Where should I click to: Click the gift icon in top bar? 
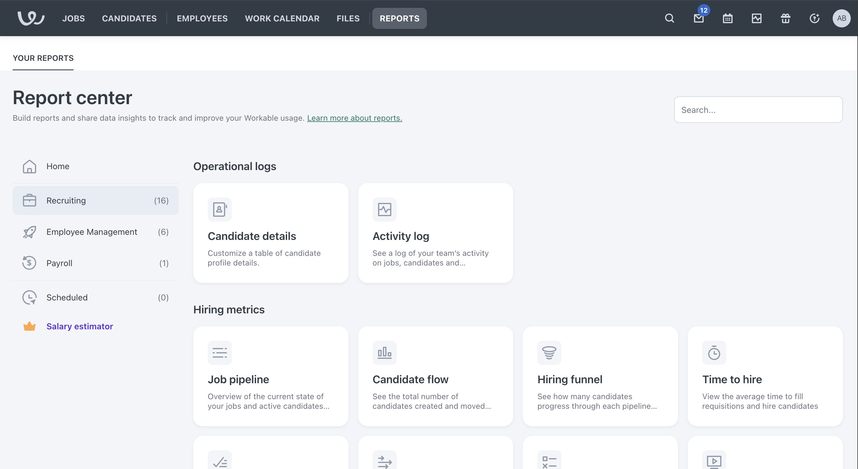click(785, 18)
